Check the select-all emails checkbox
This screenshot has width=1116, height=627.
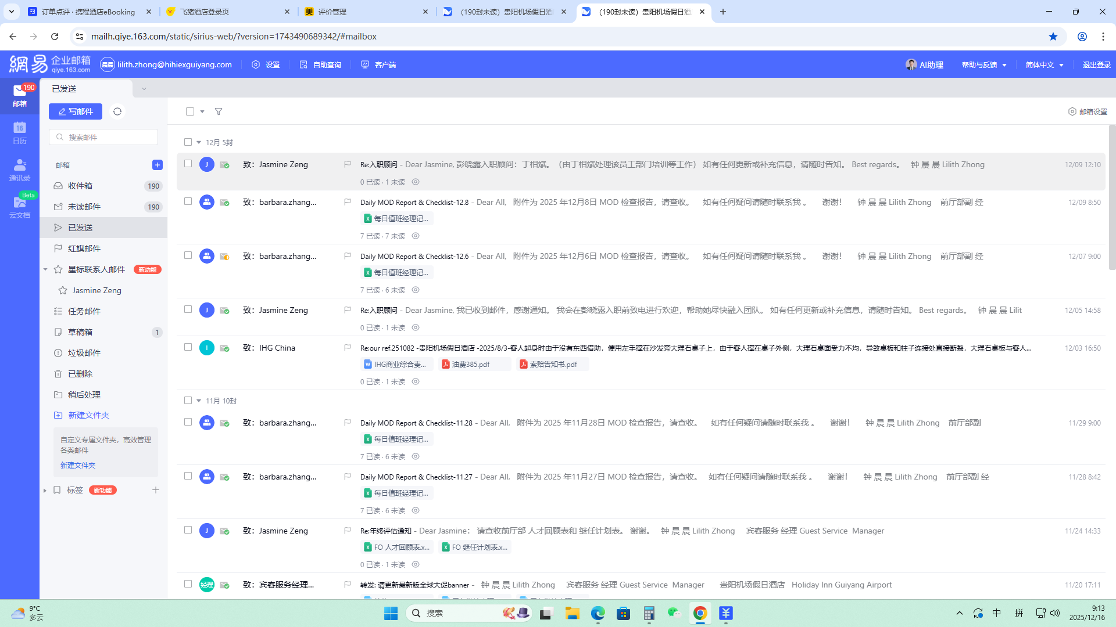tap(190, 111)
